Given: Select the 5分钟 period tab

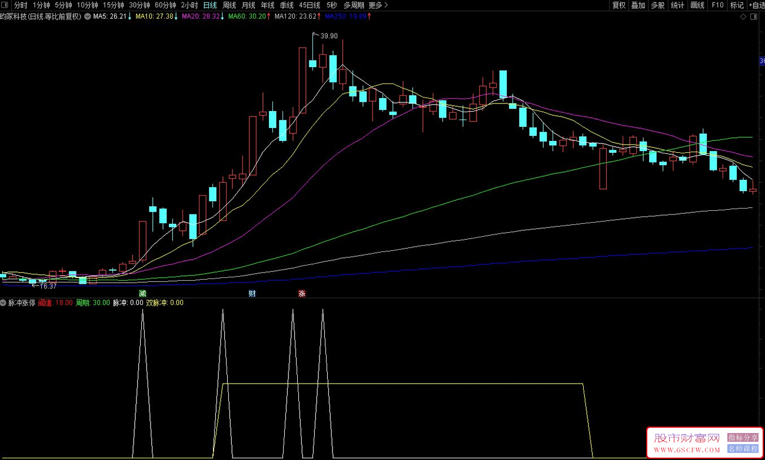Looking at the screenshot, I should 64,5.
